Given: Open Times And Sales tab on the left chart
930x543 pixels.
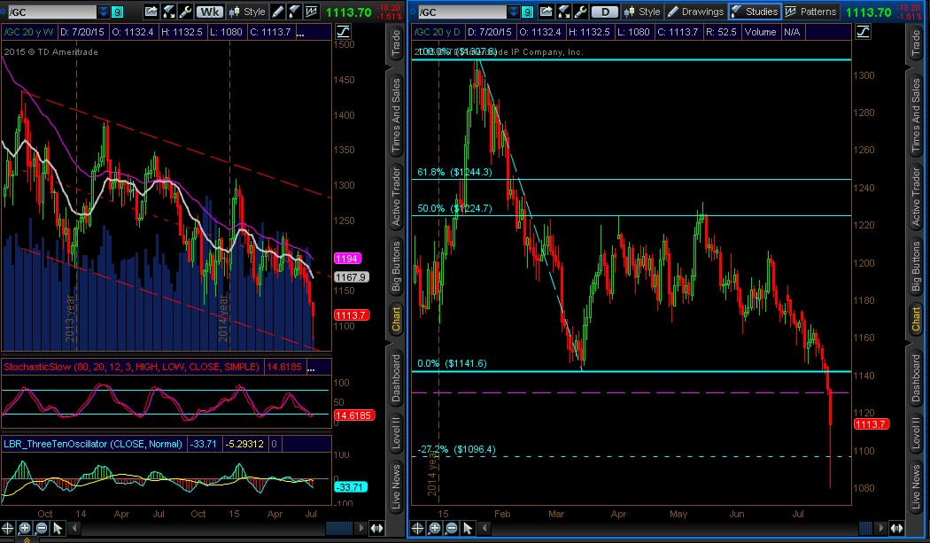Looking at the screenshot, I should pos(396,116).
